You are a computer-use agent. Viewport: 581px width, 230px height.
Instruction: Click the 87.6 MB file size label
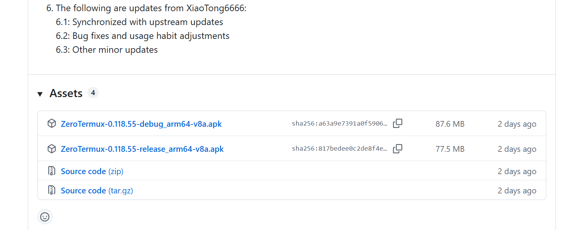(450, 124)
